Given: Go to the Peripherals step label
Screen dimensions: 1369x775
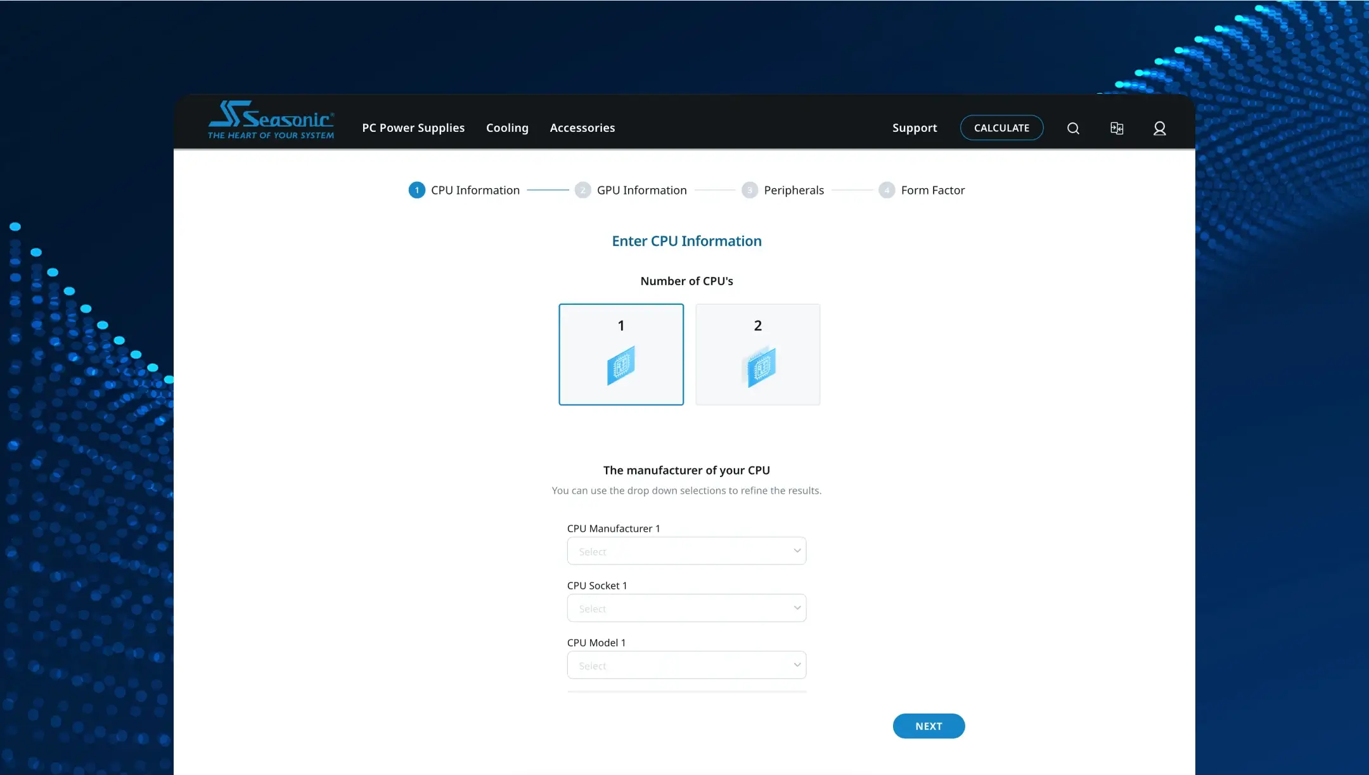Looking at the screenshot, I should [x=794, y=190].
